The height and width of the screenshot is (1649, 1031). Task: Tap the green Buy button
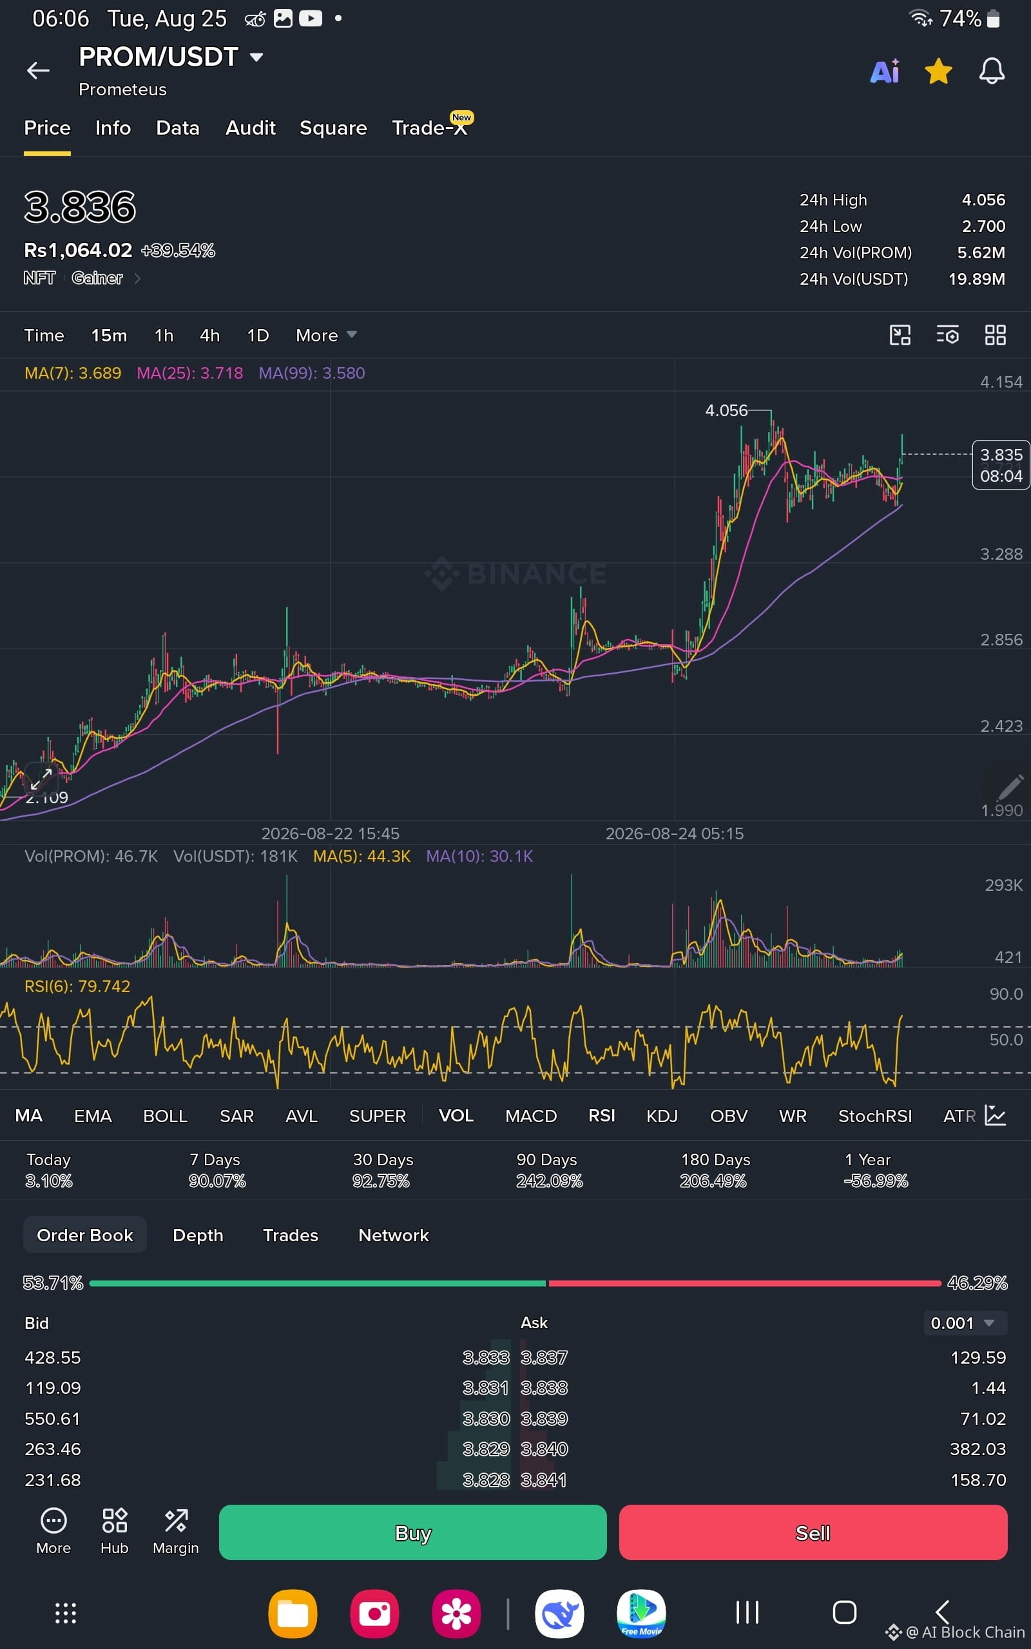[x=412, y=1532]
